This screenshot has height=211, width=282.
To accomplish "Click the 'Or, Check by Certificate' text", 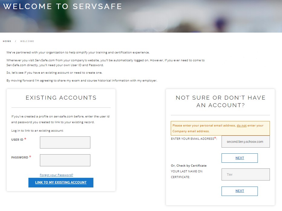I will tap(189, 166).
